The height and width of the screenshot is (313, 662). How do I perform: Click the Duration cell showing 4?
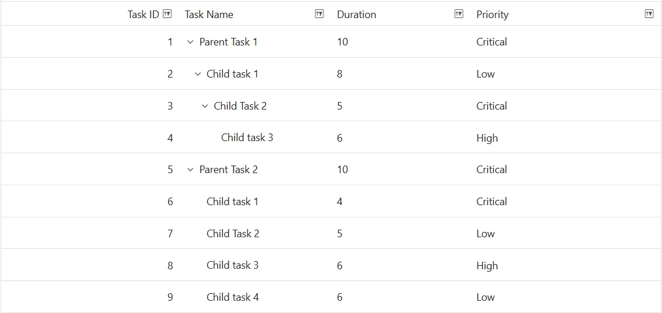pyautogui.click(x=402, y=201)
